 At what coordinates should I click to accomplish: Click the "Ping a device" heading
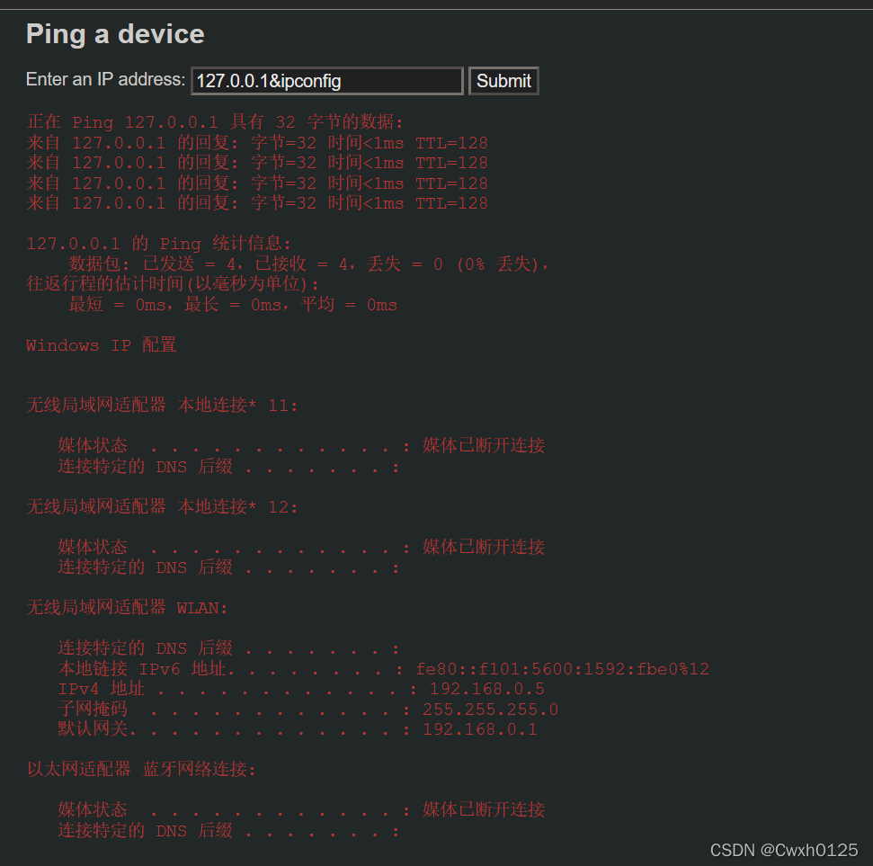(115, 34)
